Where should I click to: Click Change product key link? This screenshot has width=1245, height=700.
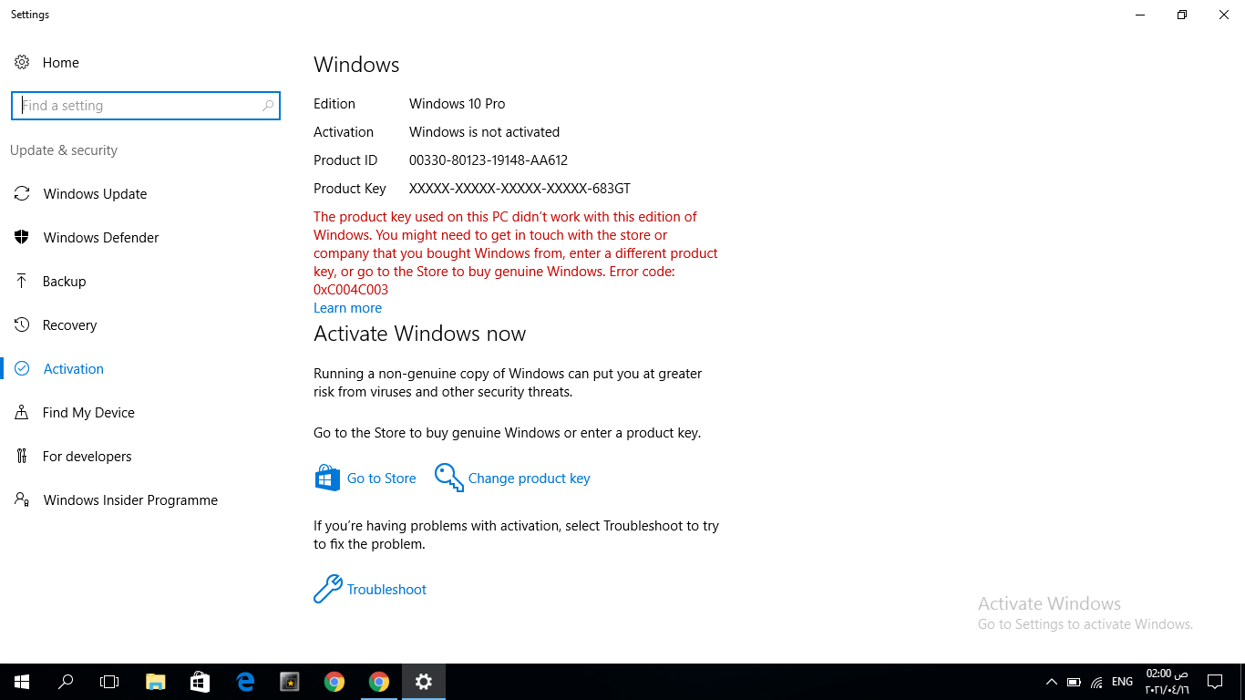click(529, 478)
